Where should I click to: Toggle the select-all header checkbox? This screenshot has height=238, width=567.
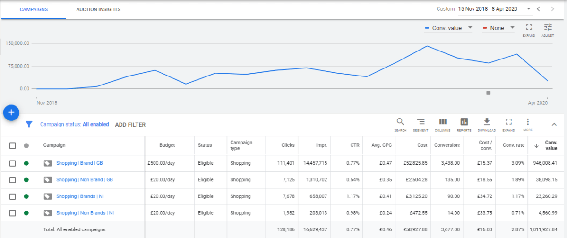pos(13,145)
